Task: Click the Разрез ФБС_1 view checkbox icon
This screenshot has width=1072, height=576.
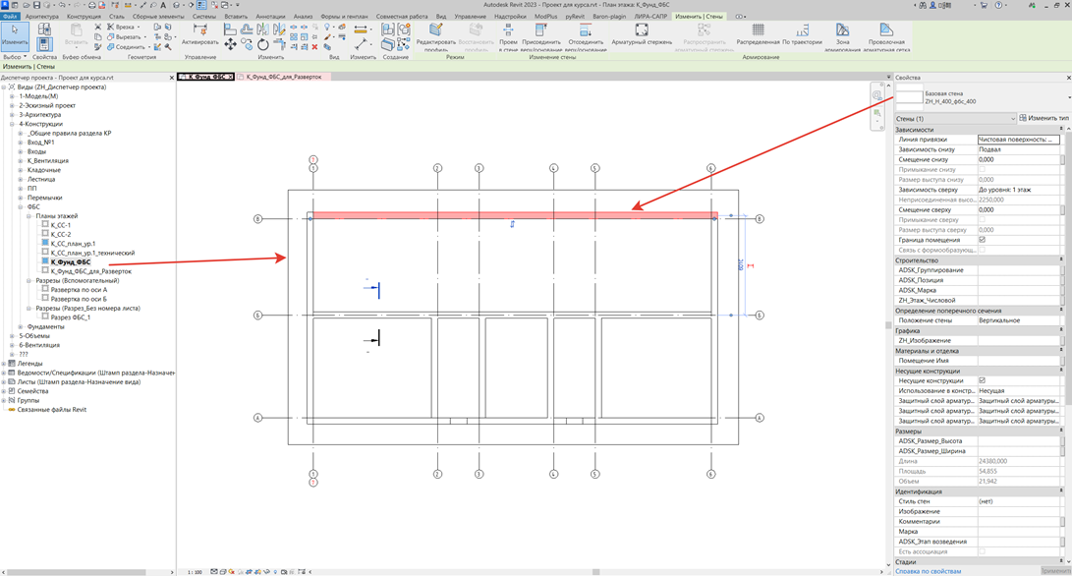Action: (x=45, y=317)
